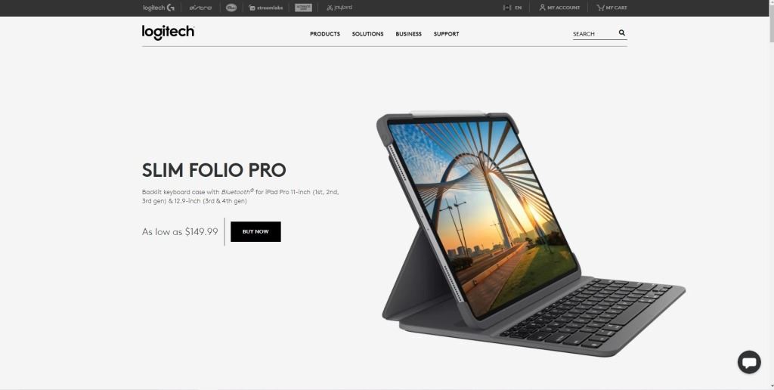Click the search magnifier icon
The width and height of the screenshot is (774, 390).
pos(622,33)
